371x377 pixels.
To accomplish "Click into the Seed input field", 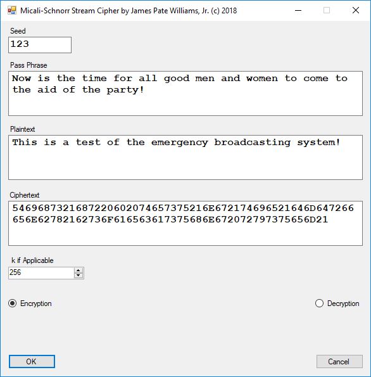I will [40, 45].
